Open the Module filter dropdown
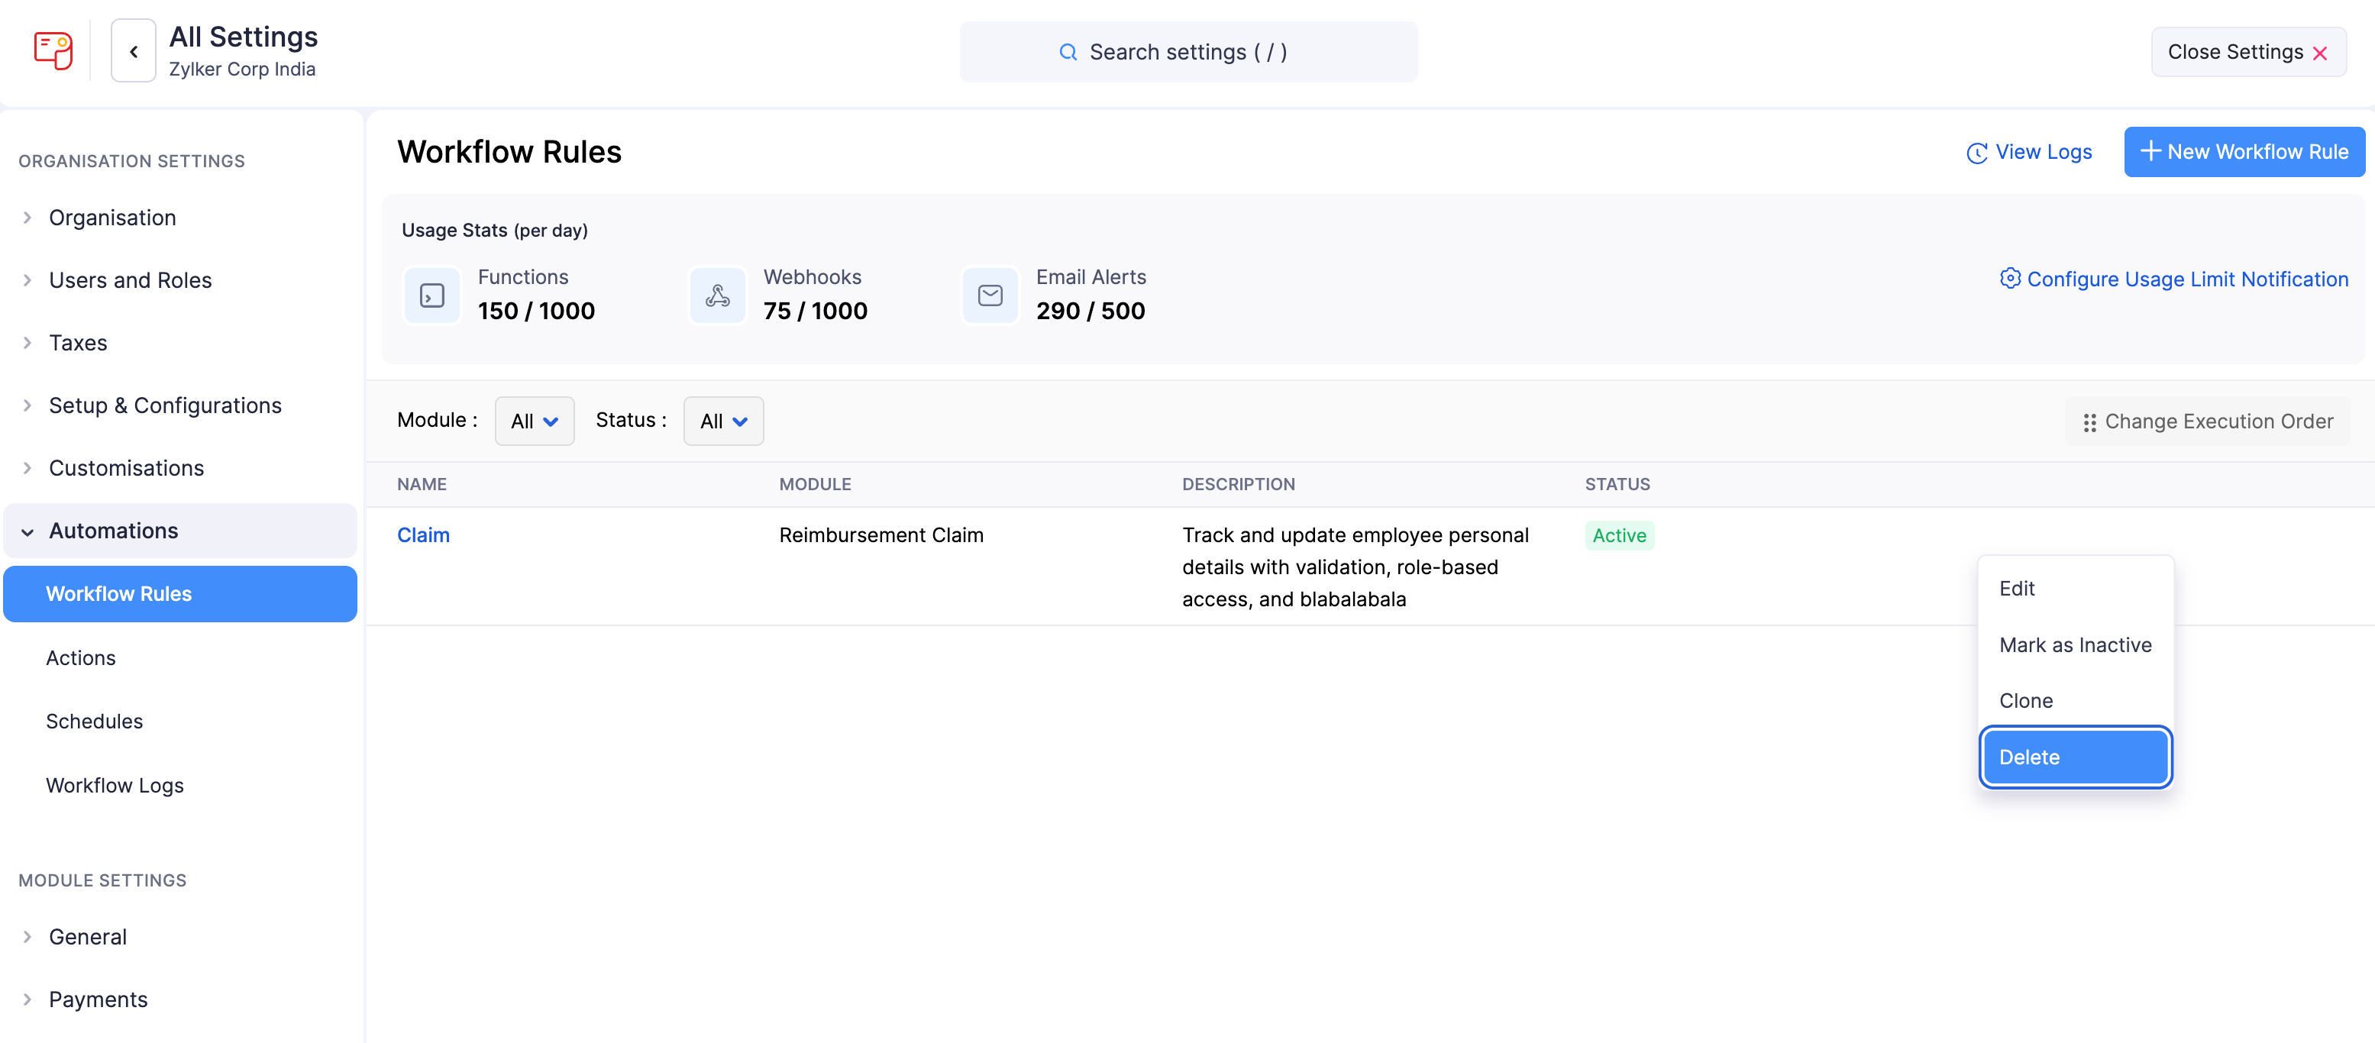This screenshot has width=2375, height=1043. coord(535,421)
